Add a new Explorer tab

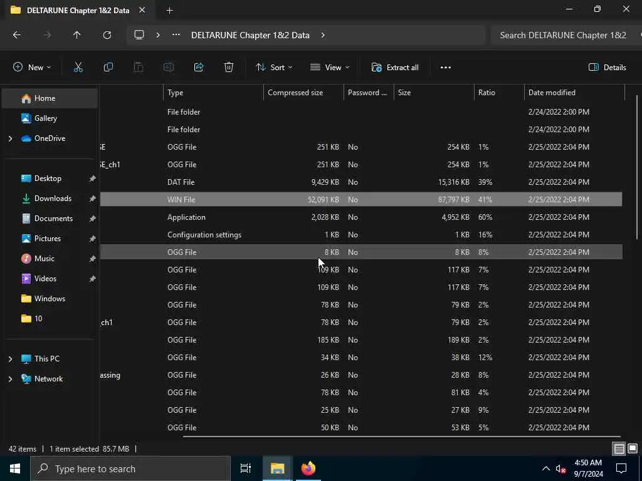169,11
